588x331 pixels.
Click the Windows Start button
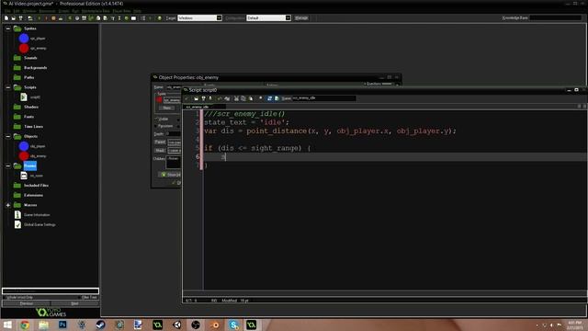7,325
